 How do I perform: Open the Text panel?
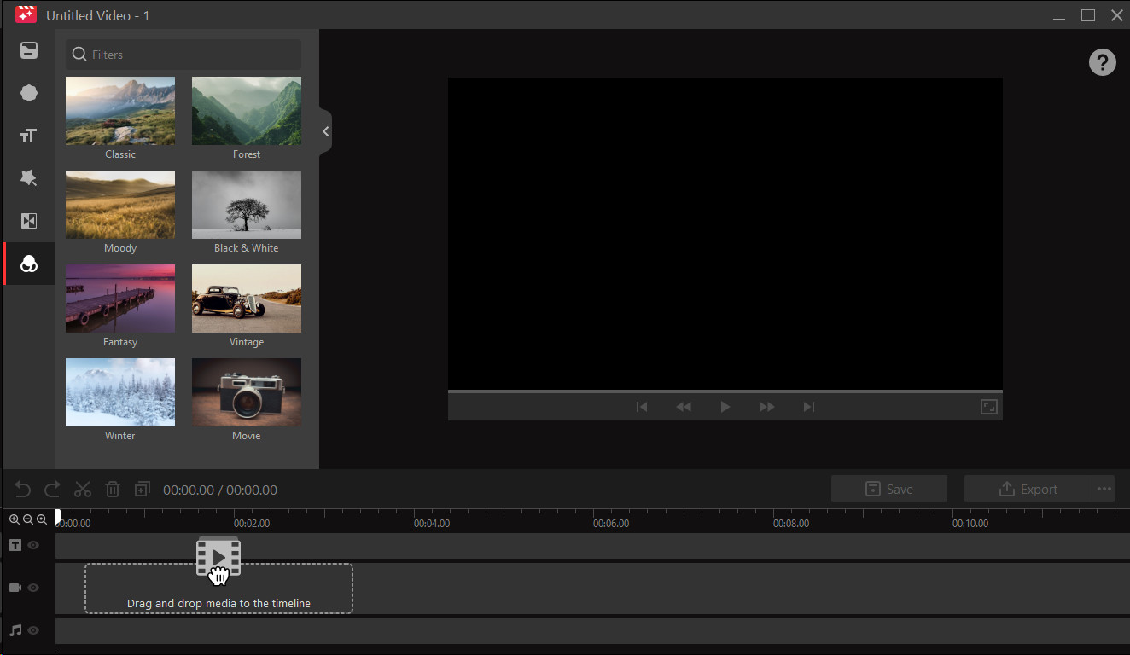pos(28,136)
